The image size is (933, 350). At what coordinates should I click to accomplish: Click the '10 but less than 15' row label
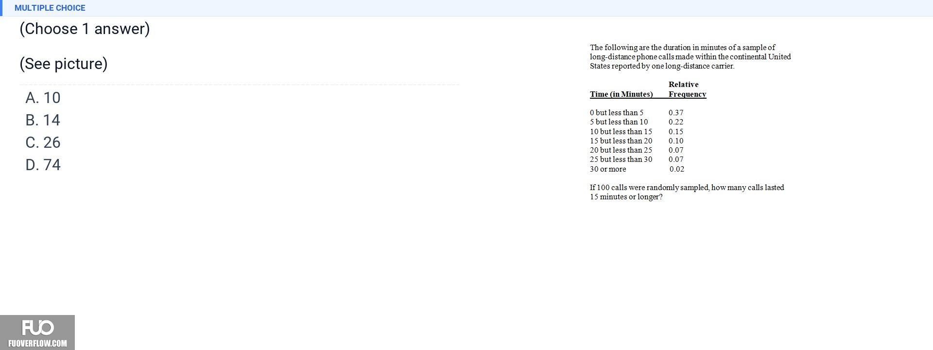(621, 132)
